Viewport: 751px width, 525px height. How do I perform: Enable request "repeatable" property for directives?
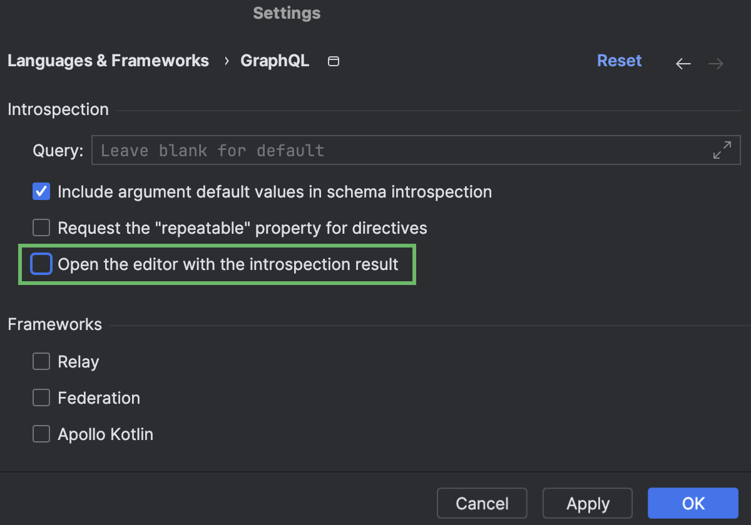41,227
